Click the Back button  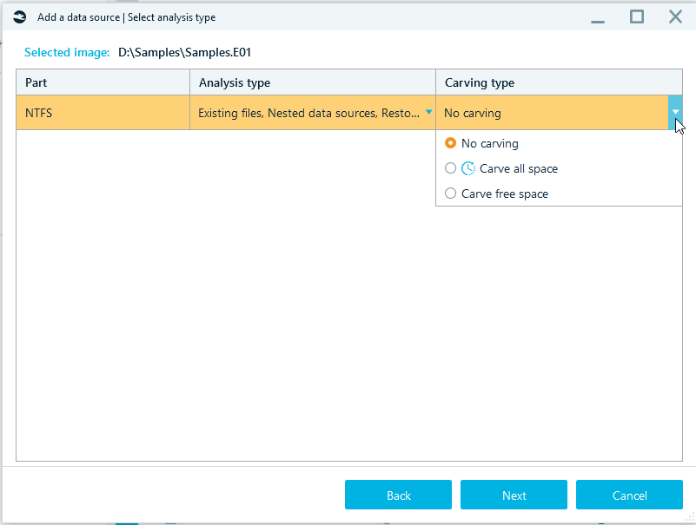(x=398, y=495)
